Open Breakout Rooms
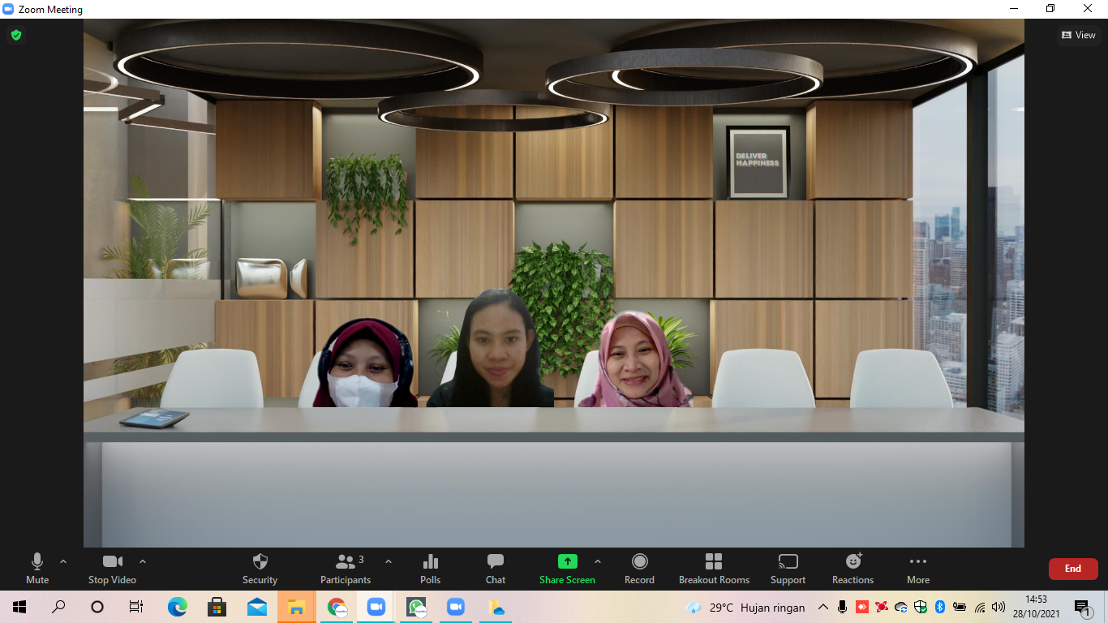The image size is (1108, 623). pos(714,568)
